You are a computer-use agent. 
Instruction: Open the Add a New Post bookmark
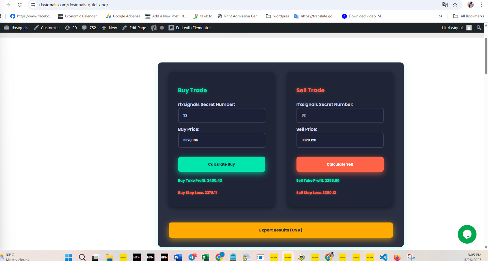(x=166, y=16)
